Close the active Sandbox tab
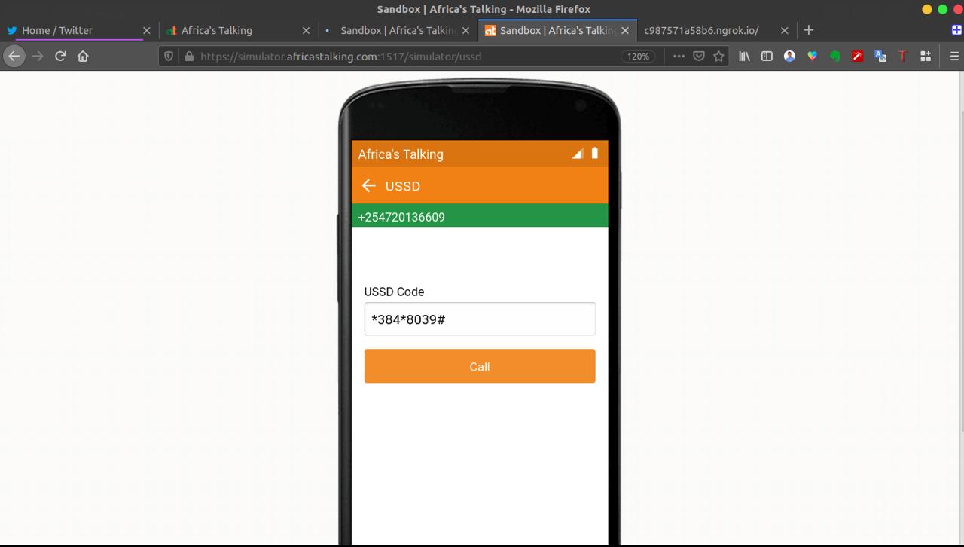The image size is (964, 547). click(x=624, y=30)
